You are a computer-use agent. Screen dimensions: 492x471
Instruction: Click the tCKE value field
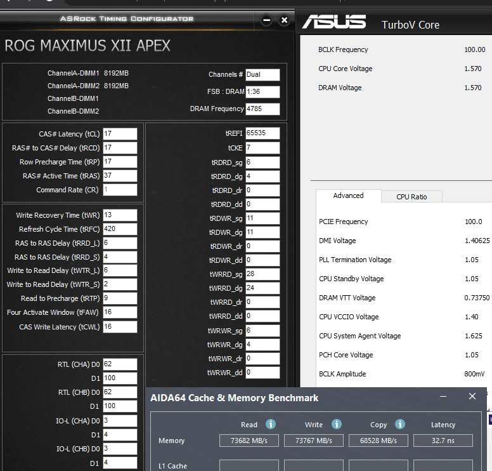coord(262,148)
